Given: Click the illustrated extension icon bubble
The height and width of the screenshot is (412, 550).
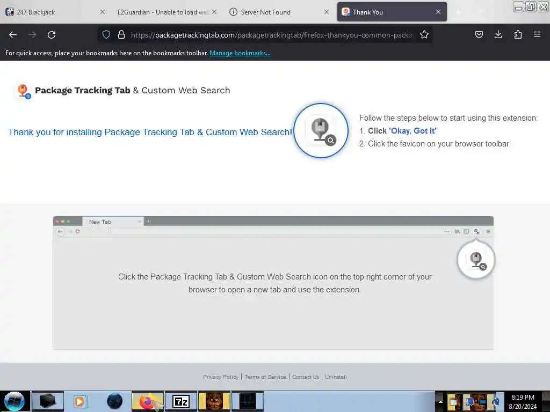Looking at the screenshot, I should 476,260.
